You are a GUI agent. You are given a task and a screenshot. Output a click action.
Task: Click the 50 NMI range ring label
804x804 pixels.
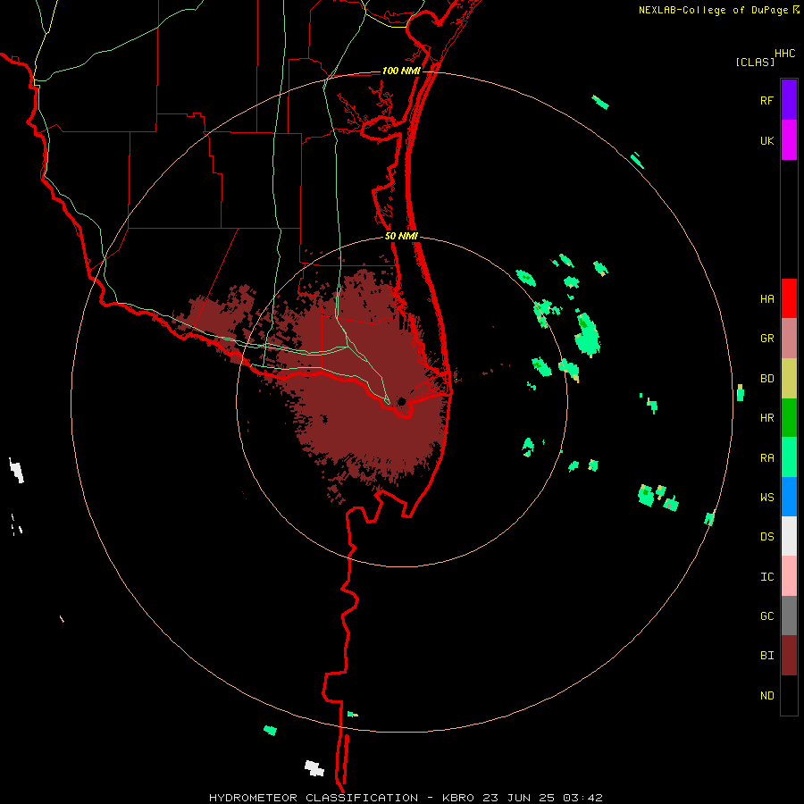(401, 236)
